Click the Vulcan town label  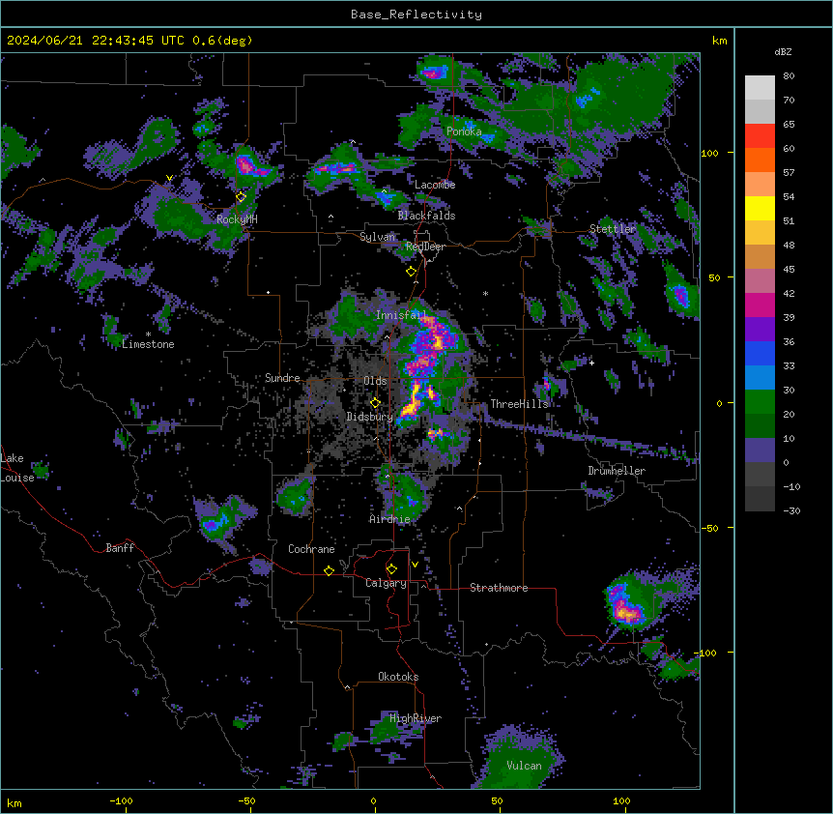(525, 766)
